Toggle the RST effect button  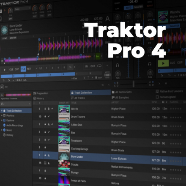[35, 16]
